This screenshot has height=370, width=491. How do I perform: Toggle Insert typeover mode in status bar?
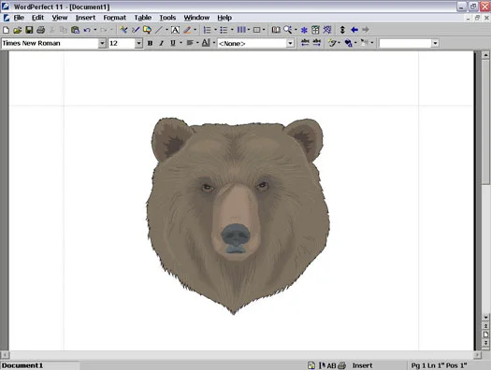pyautogui.click(x=362, y=365)
